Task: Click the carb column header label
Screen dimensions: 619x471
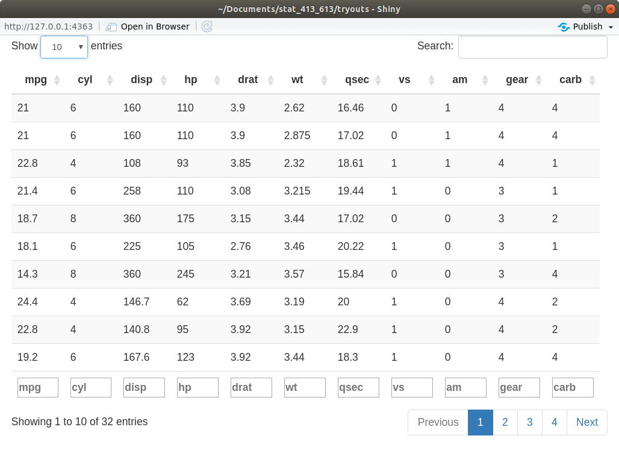Action: click(570, 80)
